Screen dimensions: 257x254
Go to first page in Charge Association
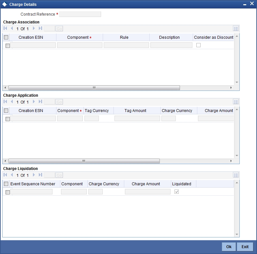pyautogui.click(x=5, y=28)
